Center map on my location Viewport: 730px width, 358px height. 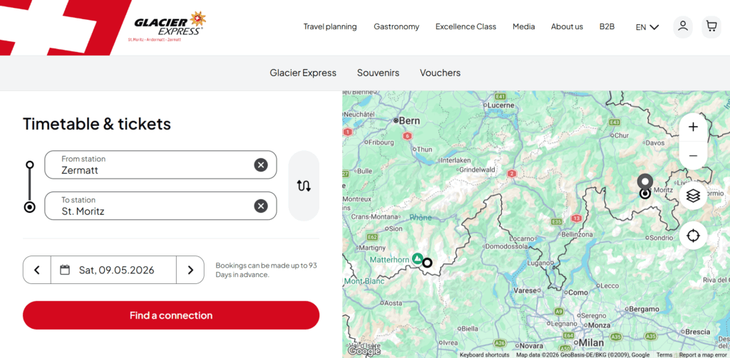coord(693,236)
